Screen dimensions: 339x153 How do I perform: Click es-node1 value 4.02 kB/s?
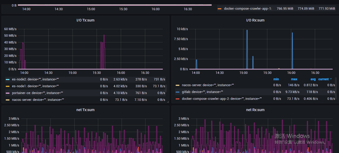[x=120, y=86]
